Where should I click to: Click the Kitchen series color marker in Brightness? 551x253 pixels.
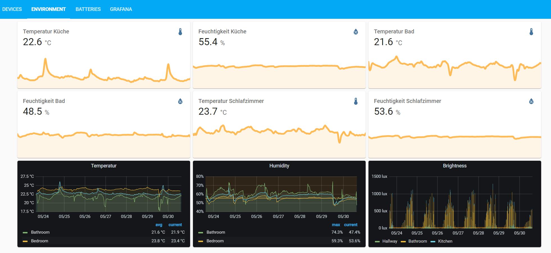point(432,241)
